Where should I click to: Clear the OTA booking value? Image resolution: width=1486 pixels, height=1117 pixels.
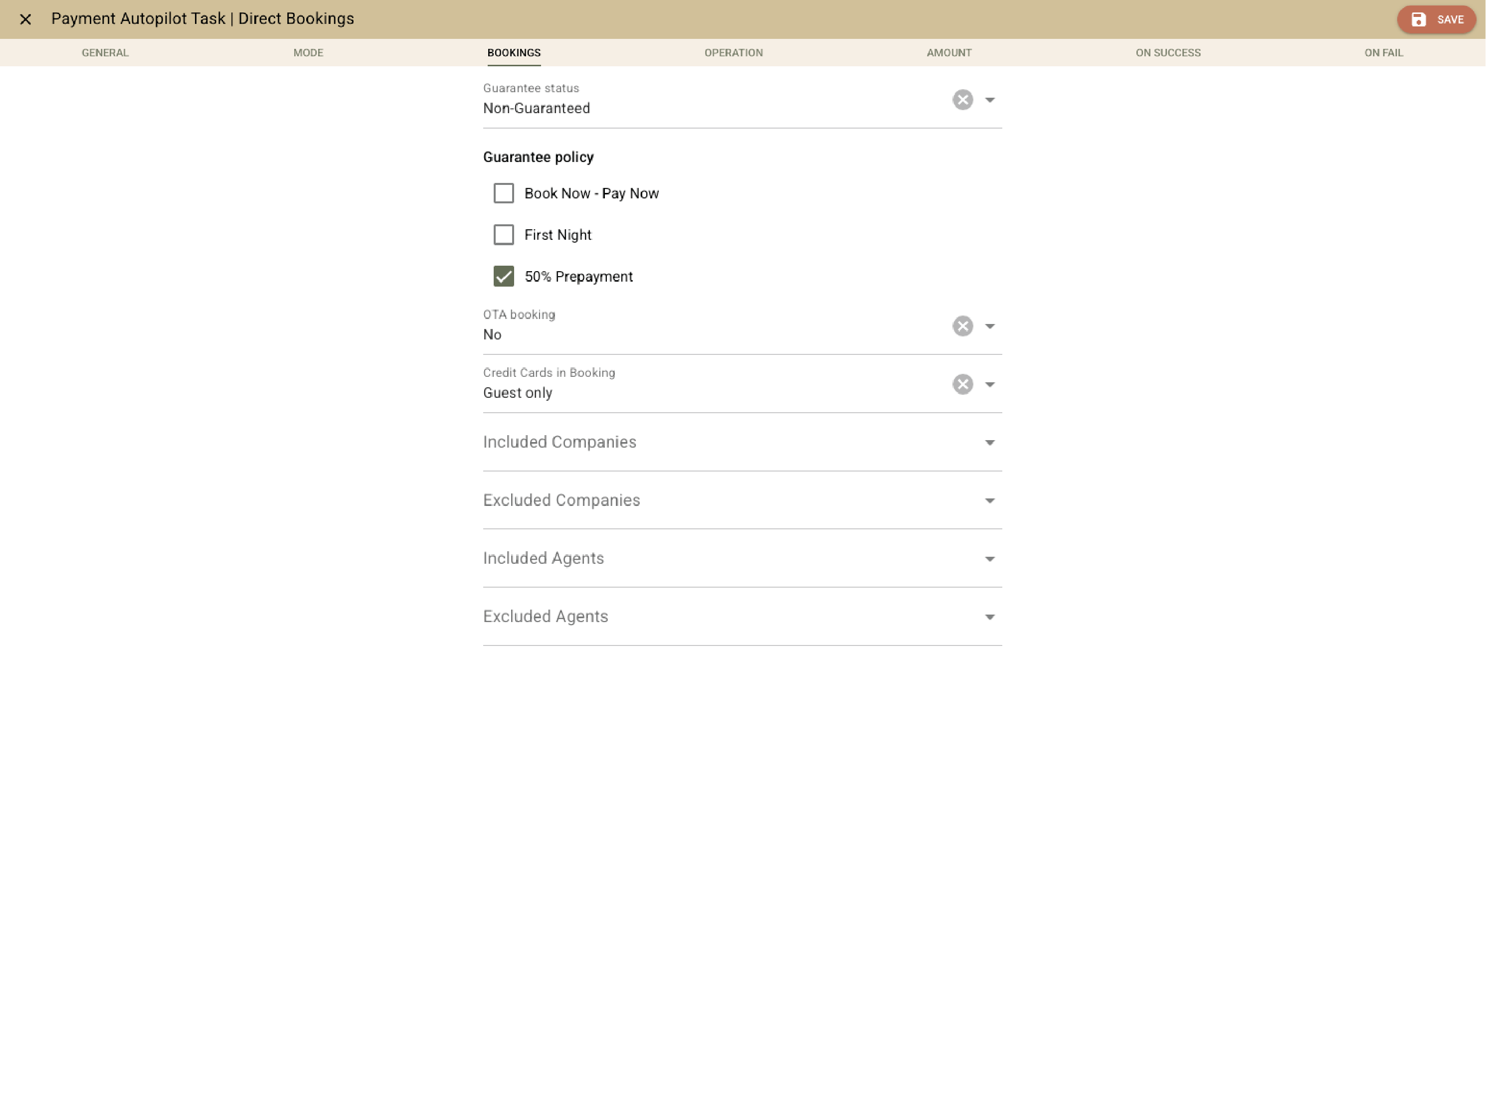tap(963, 326)
